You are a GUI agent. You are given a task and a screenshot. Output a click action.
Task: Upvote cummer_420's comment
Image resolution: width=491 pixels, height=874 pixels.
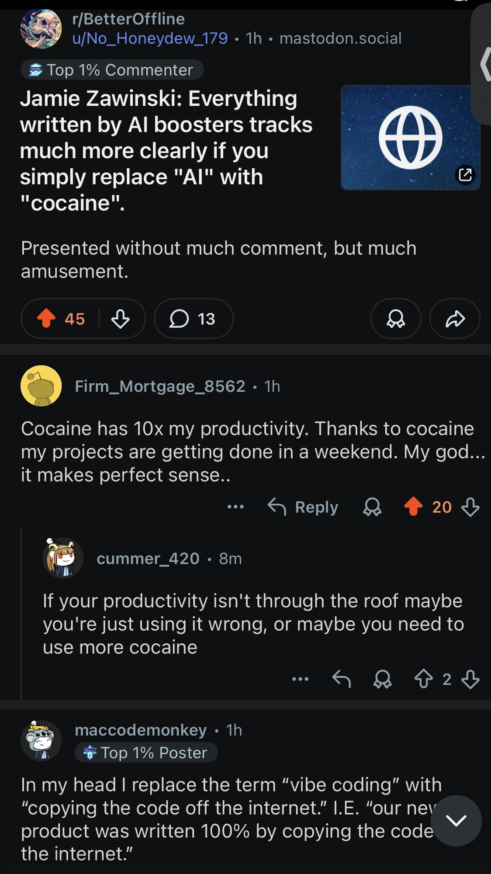423,679
